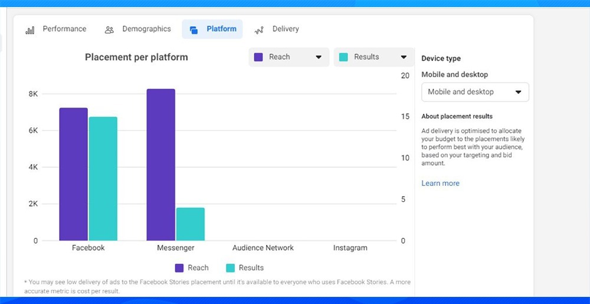Click the Platform tab icon
Screen dimensions: 590x304
[x=194, y=30]
